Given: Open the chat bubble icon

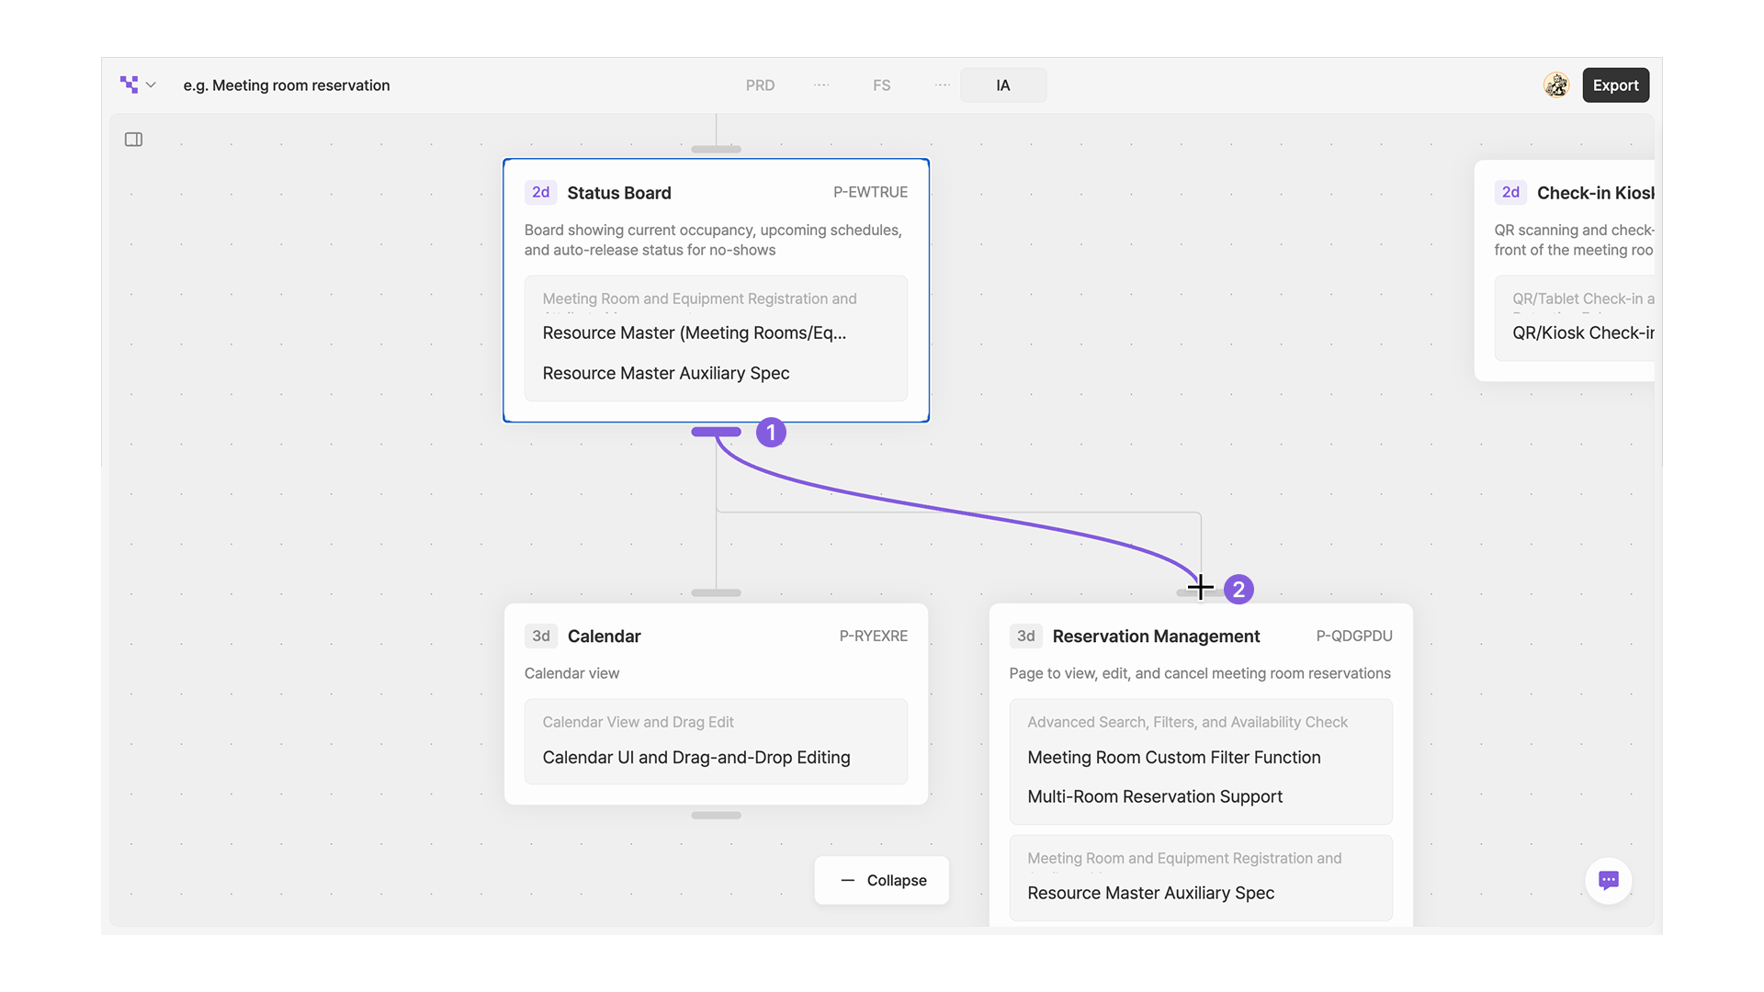Looking at the screenshot, I should [1608, 880].
